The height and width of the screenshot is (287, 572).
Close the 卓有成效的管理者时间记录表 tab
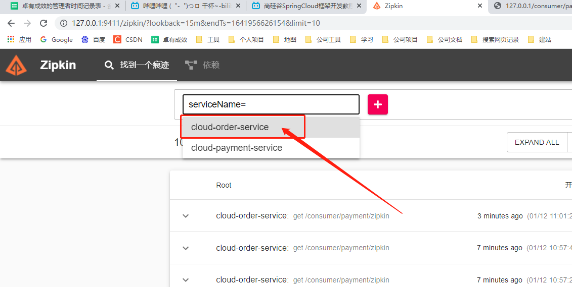[x=117, y=6]
